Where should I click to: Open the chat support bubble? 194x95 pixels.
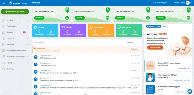[x=190, y=91]
